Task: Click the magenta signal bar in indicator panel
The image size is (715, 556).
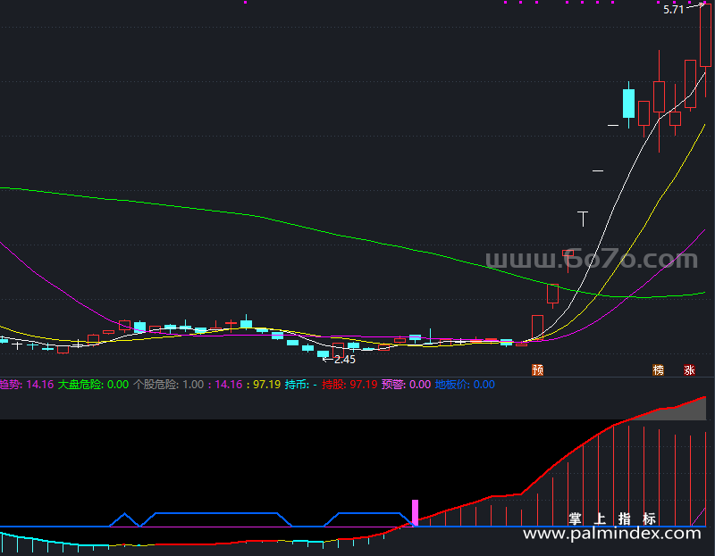Action: pyautogui.click(x=415, y=513)
